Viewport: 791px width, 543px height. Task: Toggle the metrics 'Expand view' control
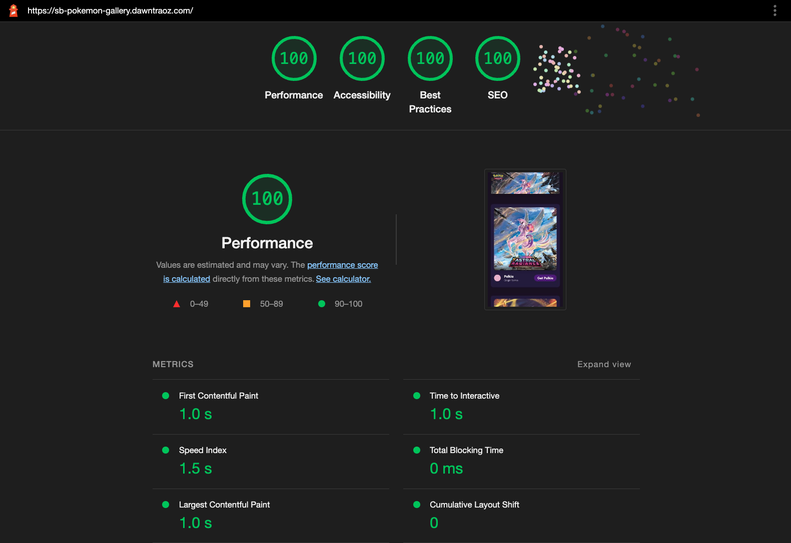(604, 364)
